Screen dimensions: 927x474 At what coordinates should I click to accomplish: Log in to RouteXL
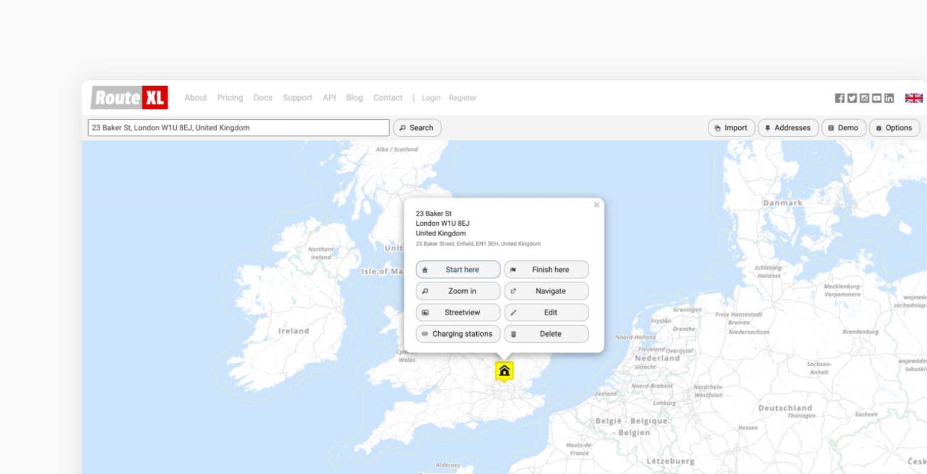click(x=431, y=98)
